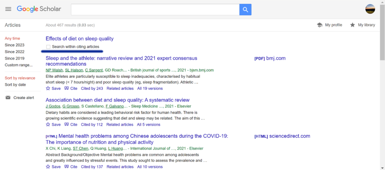The width and height of the screenshot is (385, 170).
Task: Open My profile from the header
Action: (x=329, y=25)
